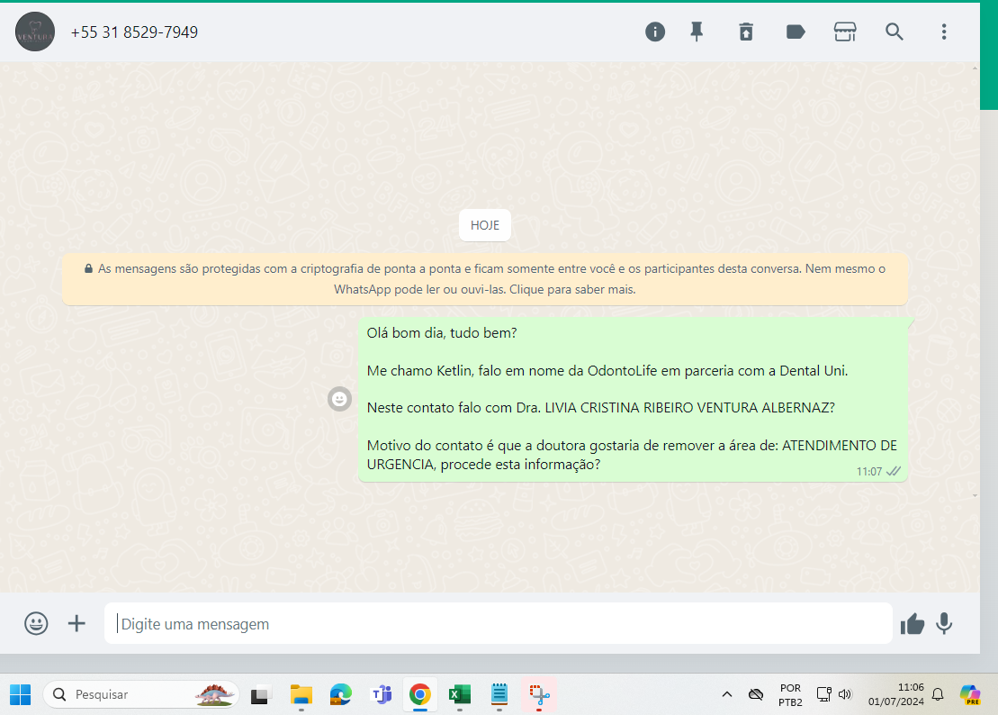
Task: Click scrollbar down arrow in chat area
Action: coord(976,495)
